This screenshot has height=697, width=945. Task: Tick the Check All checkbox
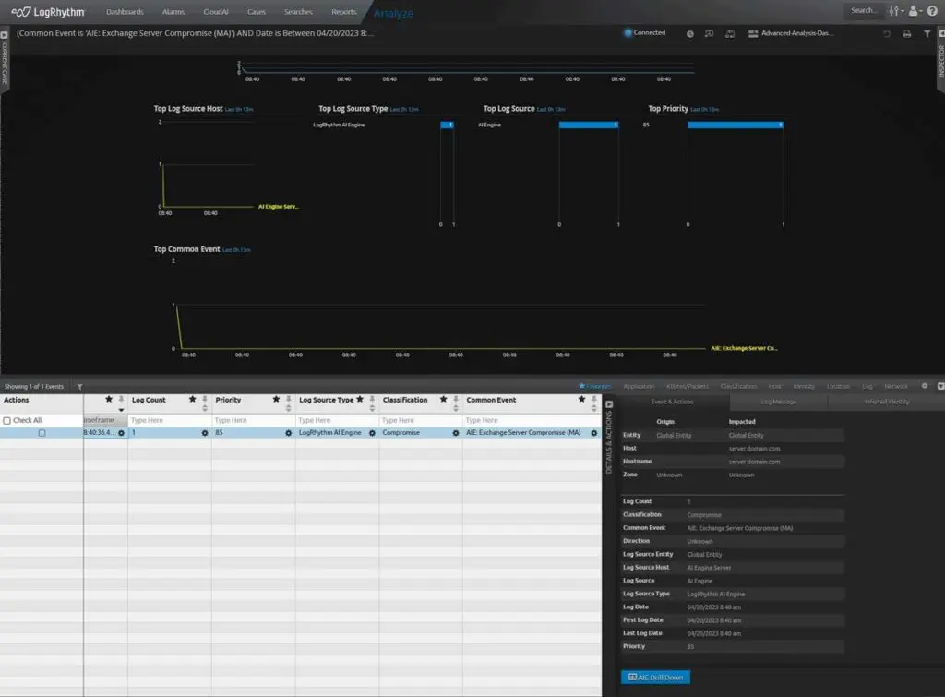click(7, 420)
